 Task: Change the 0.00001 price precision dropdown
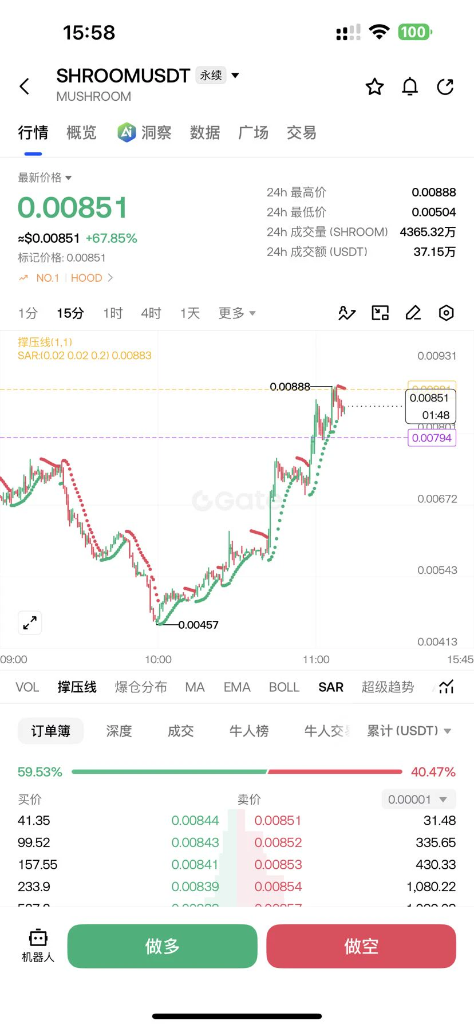pos(418,799)
